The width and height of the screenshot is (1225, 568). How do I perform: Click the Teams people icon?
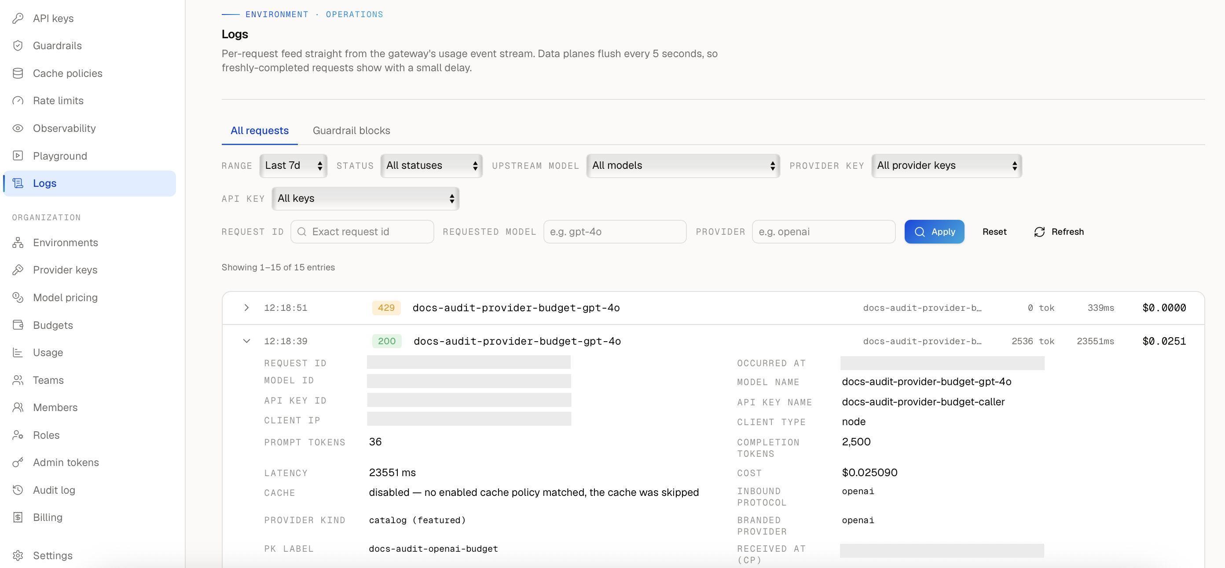click(18, 380)
